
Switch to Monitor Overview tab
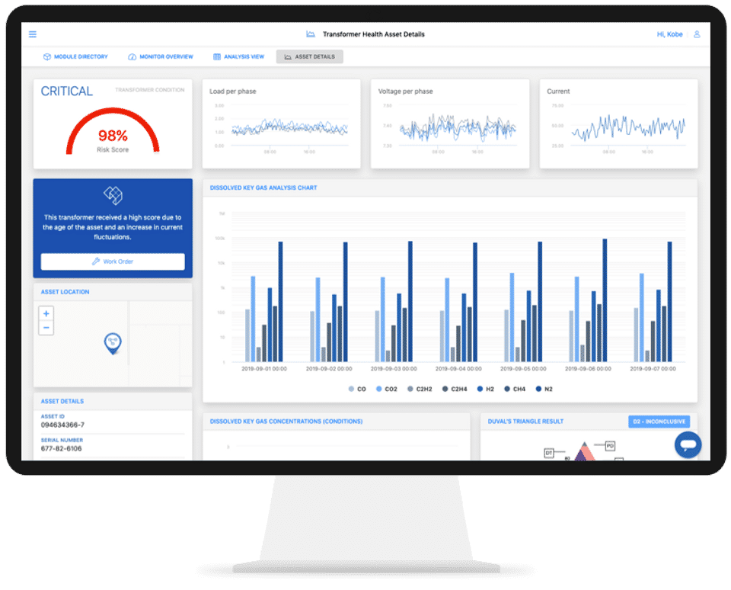click(161, 56)
